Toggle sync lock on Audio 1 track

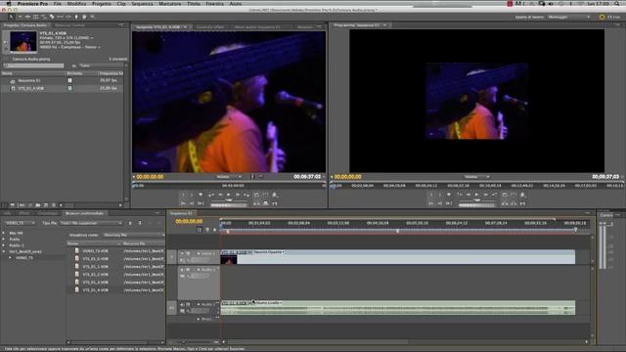(188, 270)
